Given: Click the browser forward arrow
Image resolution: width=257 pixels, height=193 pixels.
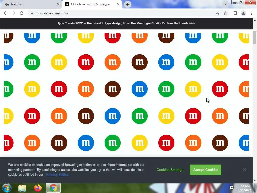Looking at the screenshot, I should 14,13.
